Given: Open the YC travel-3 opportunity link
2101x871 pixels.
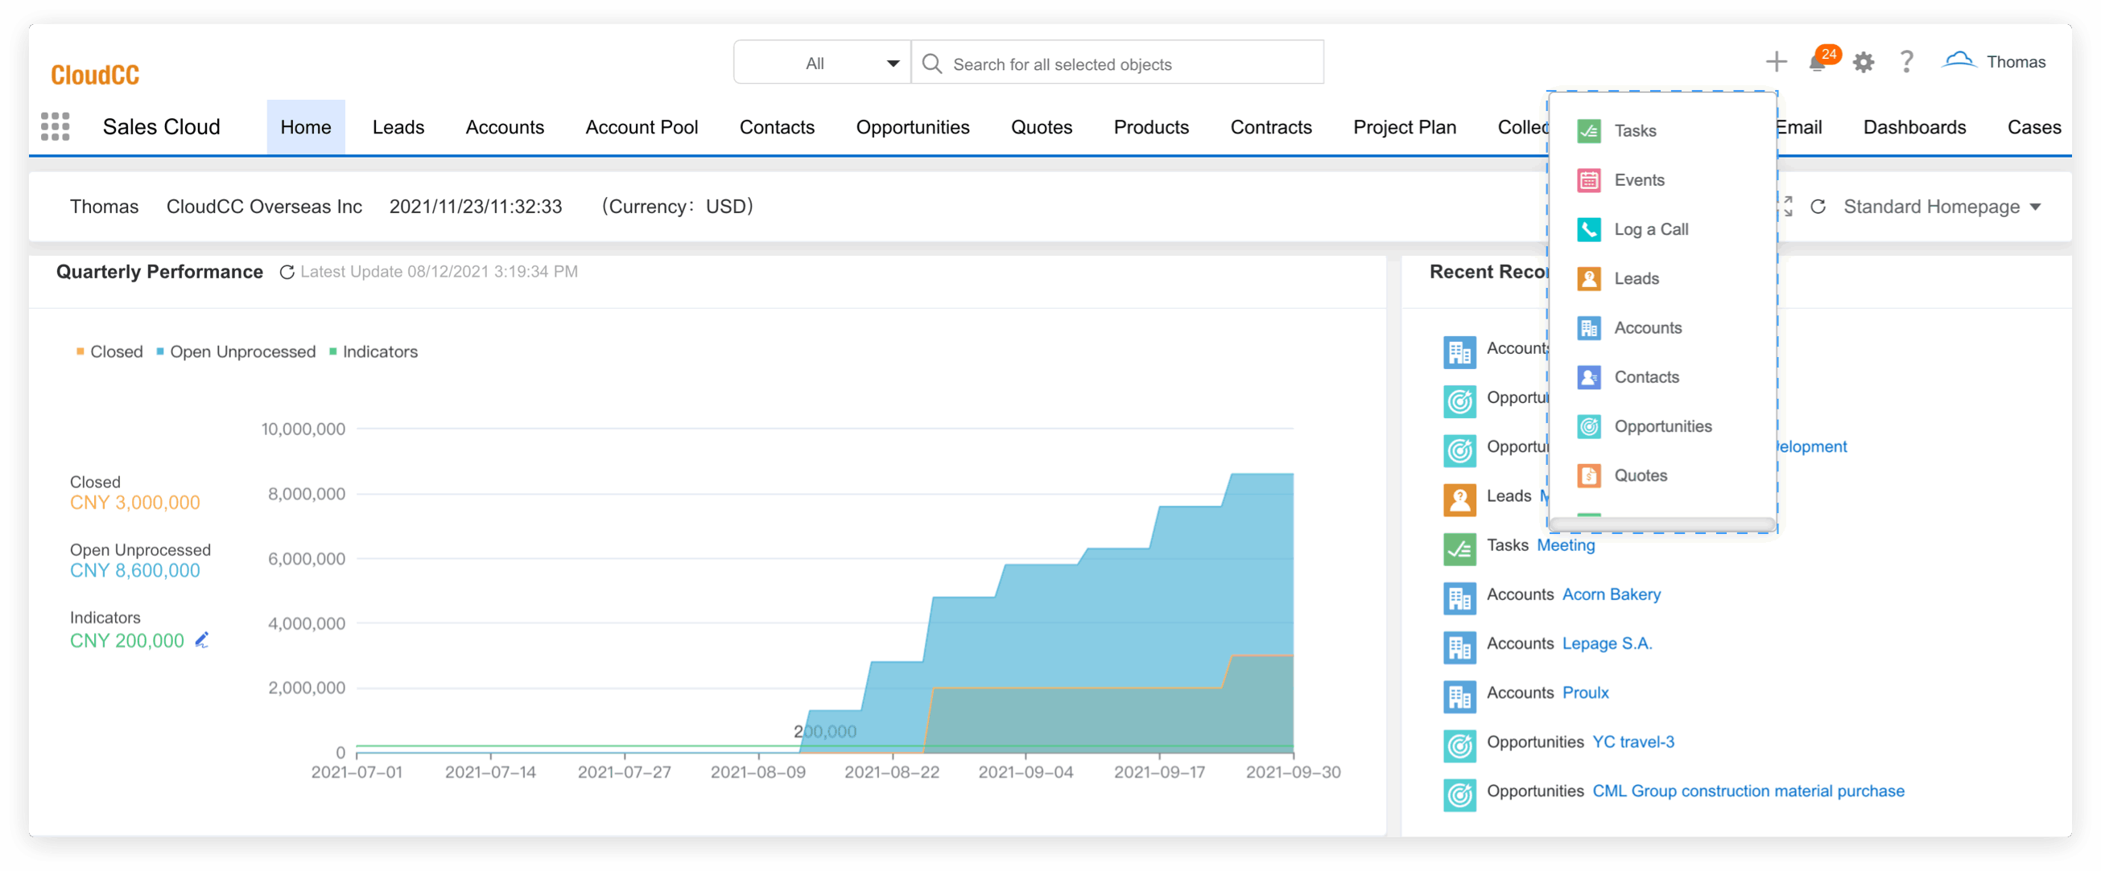Looking at the screenshot, I should [1633, 742].
